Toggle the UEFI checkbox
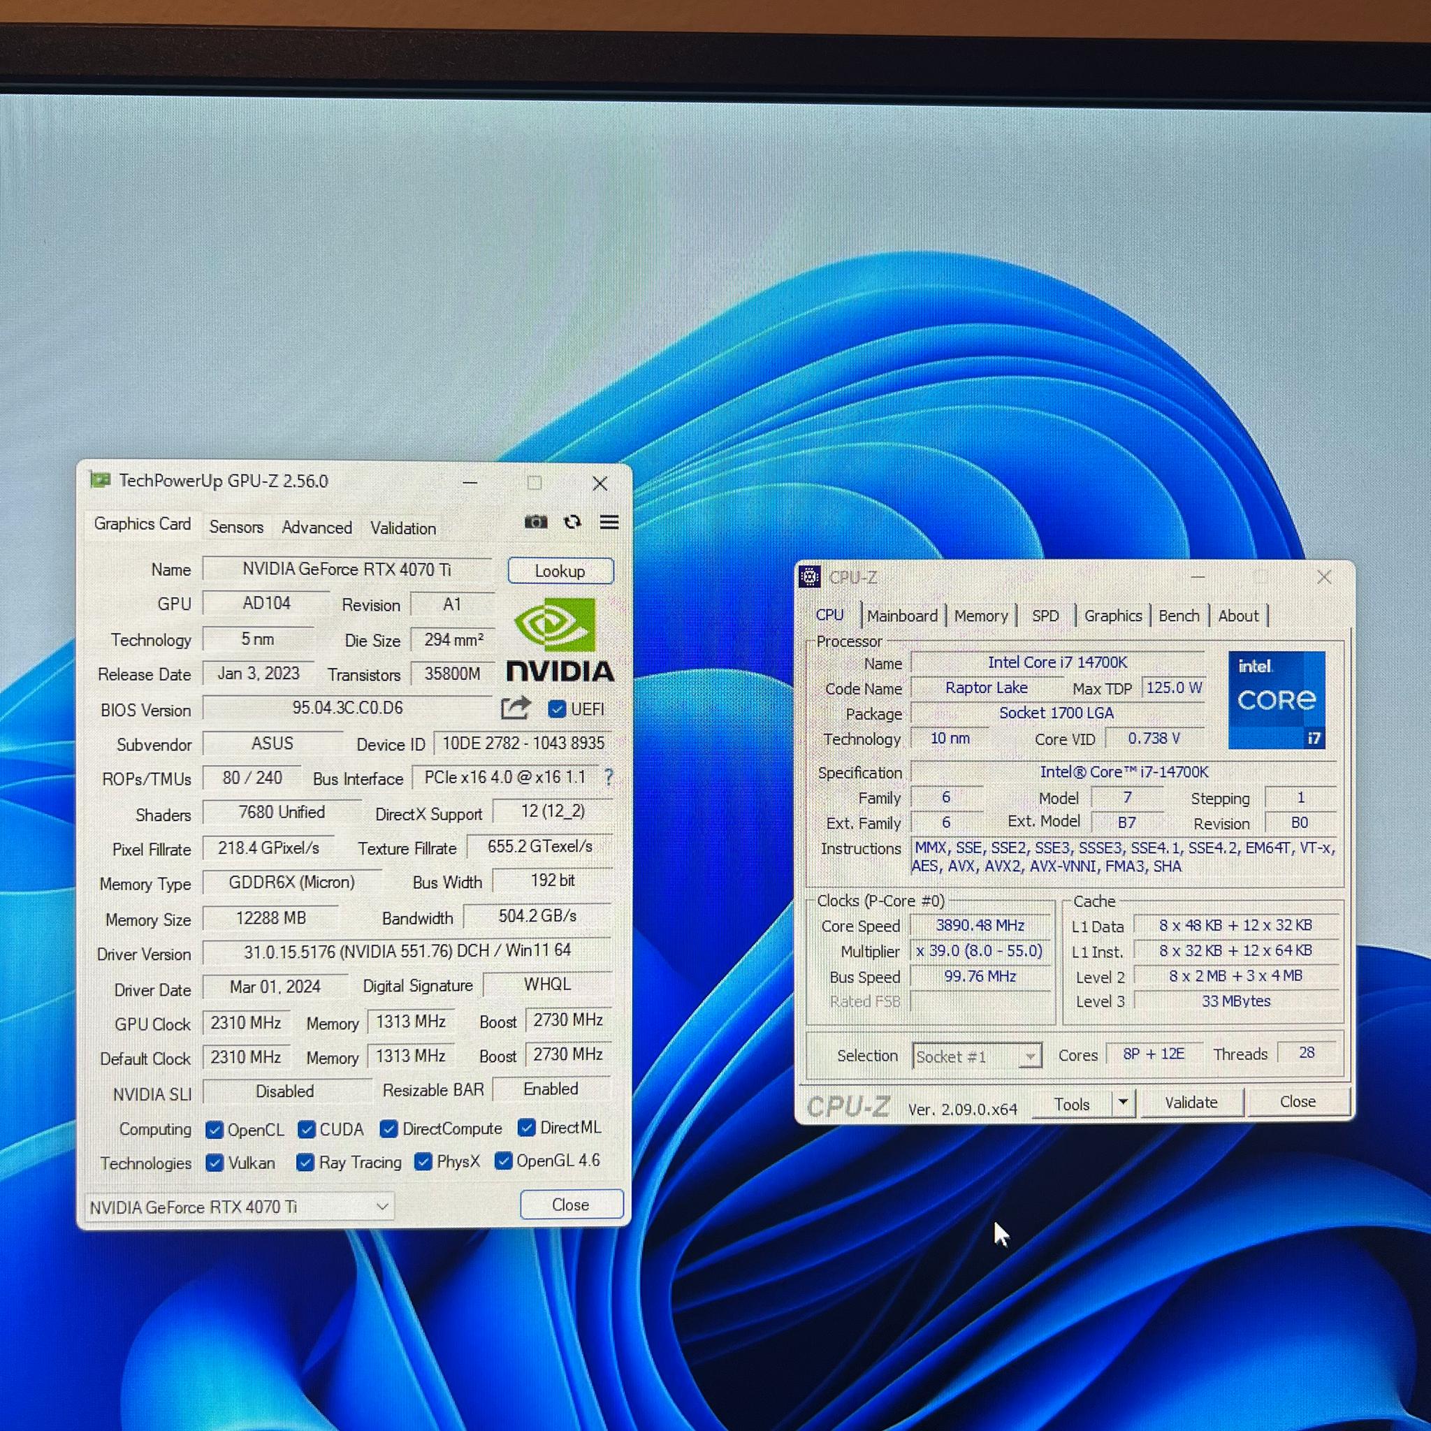Image resolution: width=1431 pixels, height=1431 pixels. 556,709
